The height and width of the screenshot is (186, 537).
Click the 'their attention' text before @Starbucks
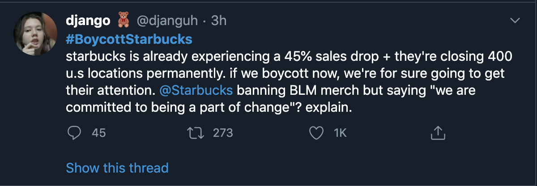tap(111, 90)
